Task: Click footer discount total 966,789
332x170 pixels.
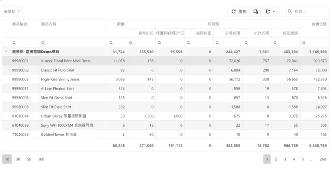Action: 290,146
